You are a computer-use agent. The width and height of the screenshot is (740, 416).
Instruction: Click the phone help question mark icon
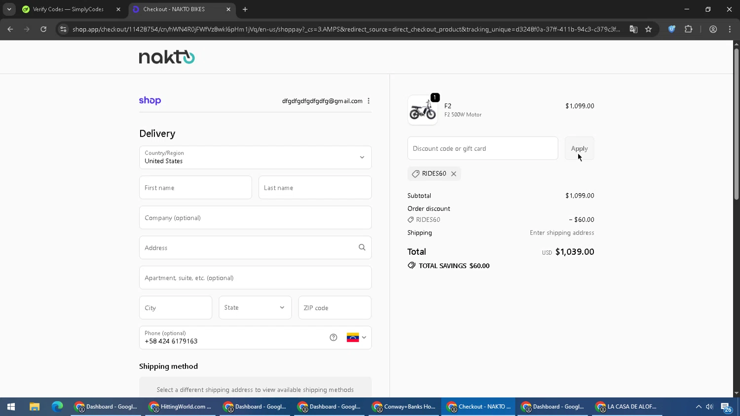pos(333,338)
